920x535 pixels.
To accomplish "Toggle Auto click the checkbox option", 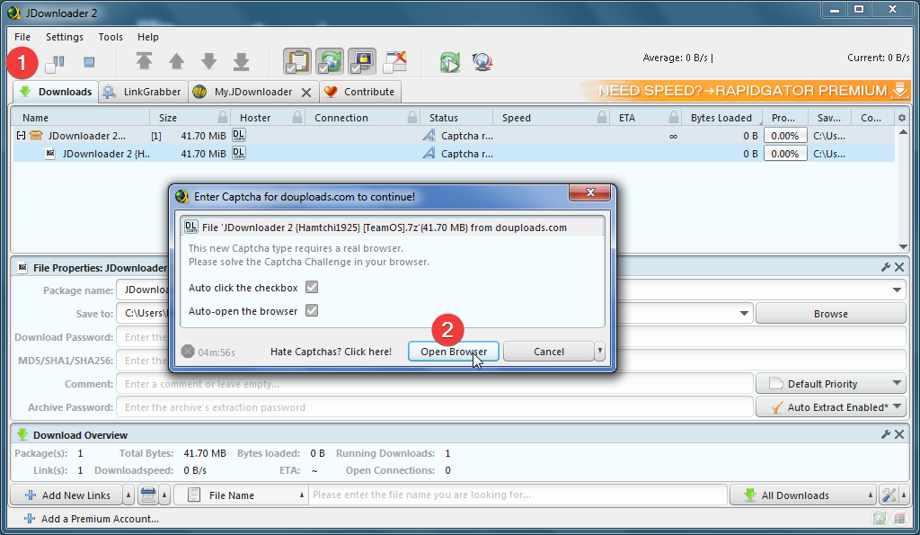I will 312,287.
